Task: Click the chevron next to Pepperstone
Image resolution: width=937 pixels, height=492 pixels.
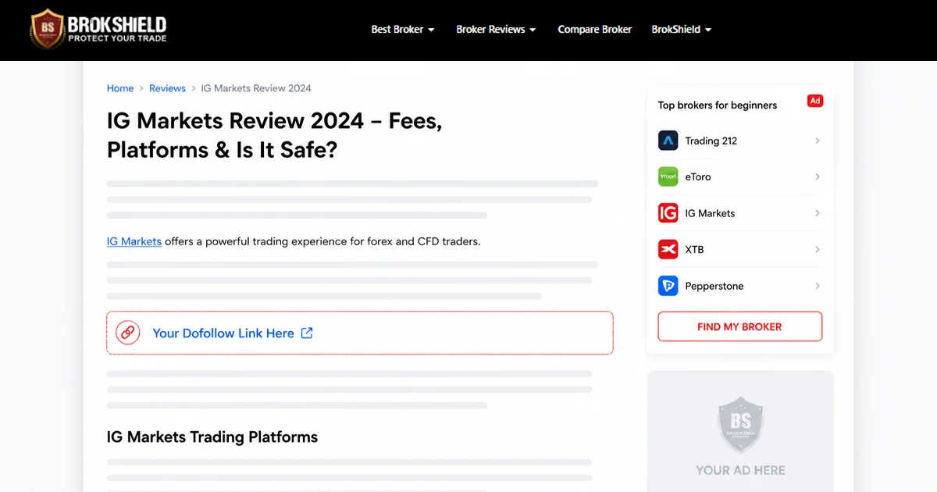Action: coord(818,286)
